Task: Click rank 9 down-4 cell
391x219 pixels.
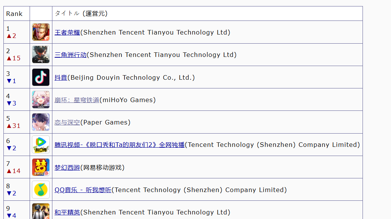Action: tap(17, 210)
